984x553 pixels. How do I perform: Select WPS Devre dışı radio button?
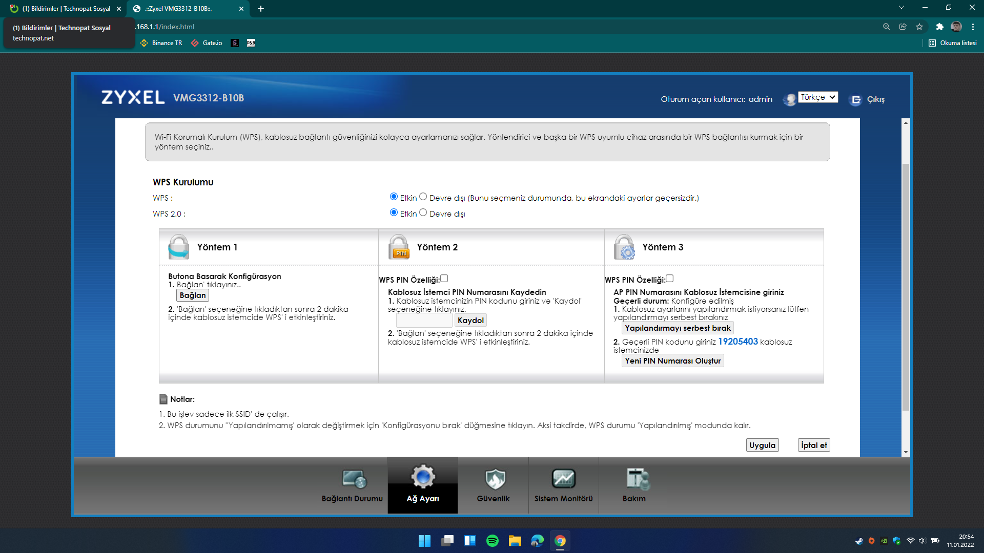point(423,197)
